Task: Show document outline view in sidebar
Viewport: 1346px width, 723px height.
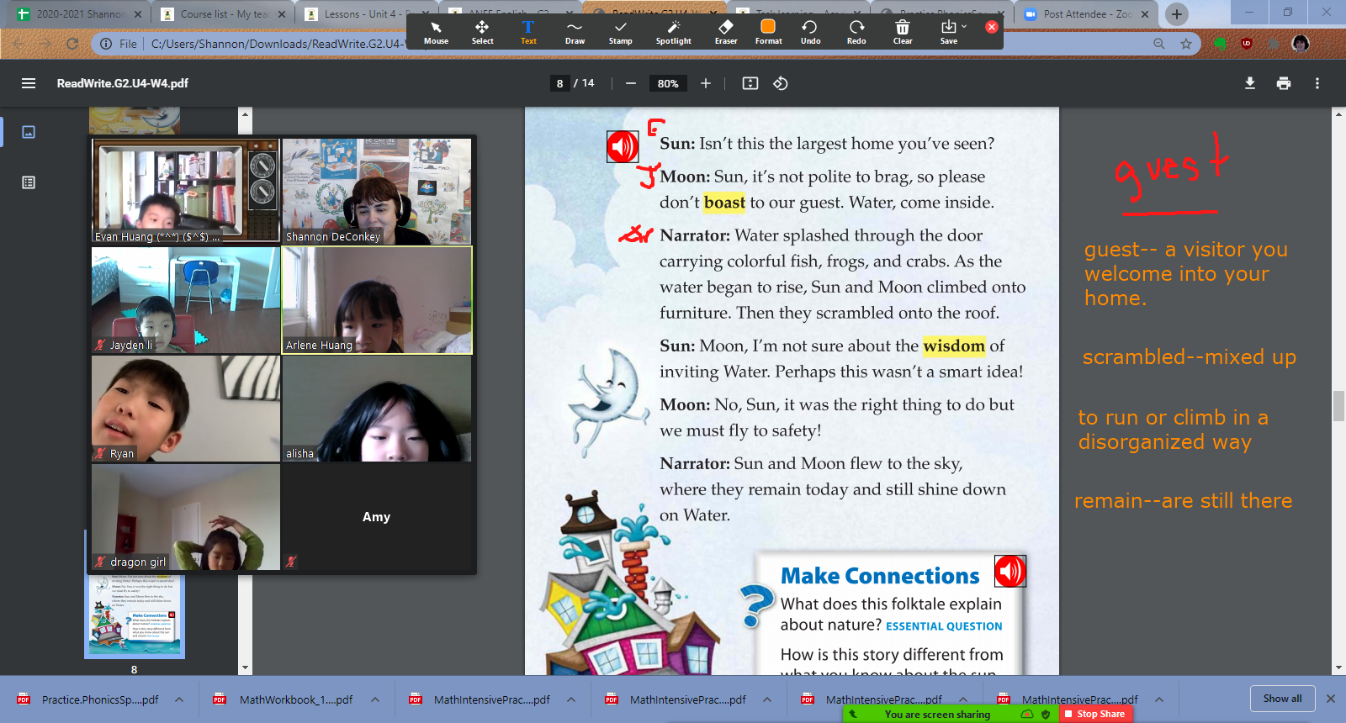Action: click(x=29, y=182)
